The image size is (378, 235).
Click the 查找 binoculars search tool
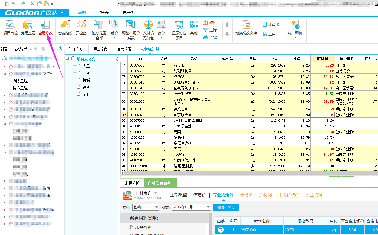[x=210, y=38]
